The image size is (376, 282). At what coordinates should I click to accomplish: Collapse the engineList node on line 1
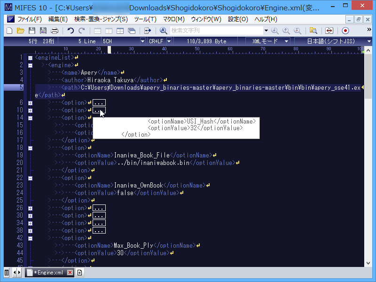tap(30, 58)
